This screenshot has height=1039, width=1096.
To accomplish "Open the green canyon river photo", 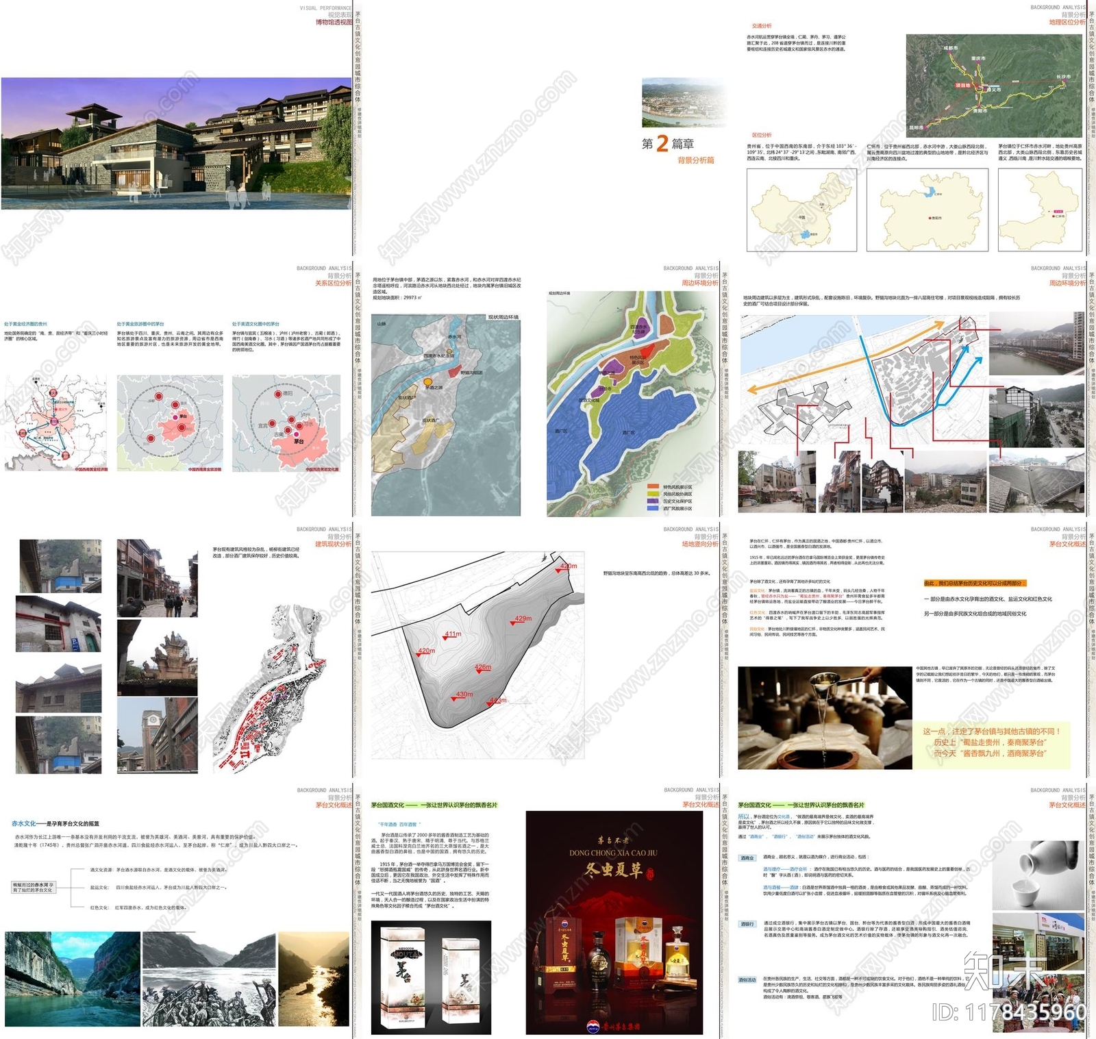I will pos(73,979).
